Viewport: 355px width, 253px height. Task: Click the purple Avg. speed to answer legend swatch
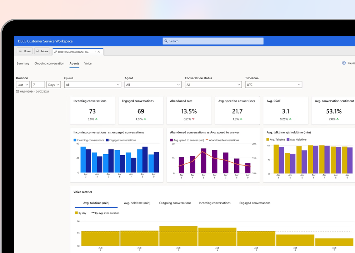(x=171, y=140)
